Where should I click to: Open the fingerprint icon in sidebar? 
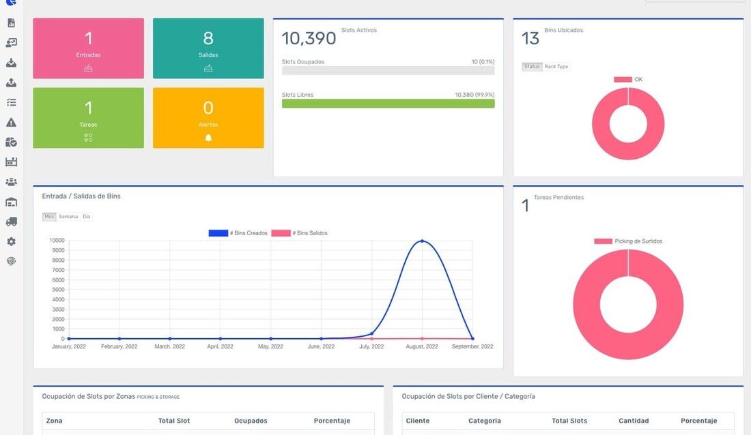click(11, 261)
